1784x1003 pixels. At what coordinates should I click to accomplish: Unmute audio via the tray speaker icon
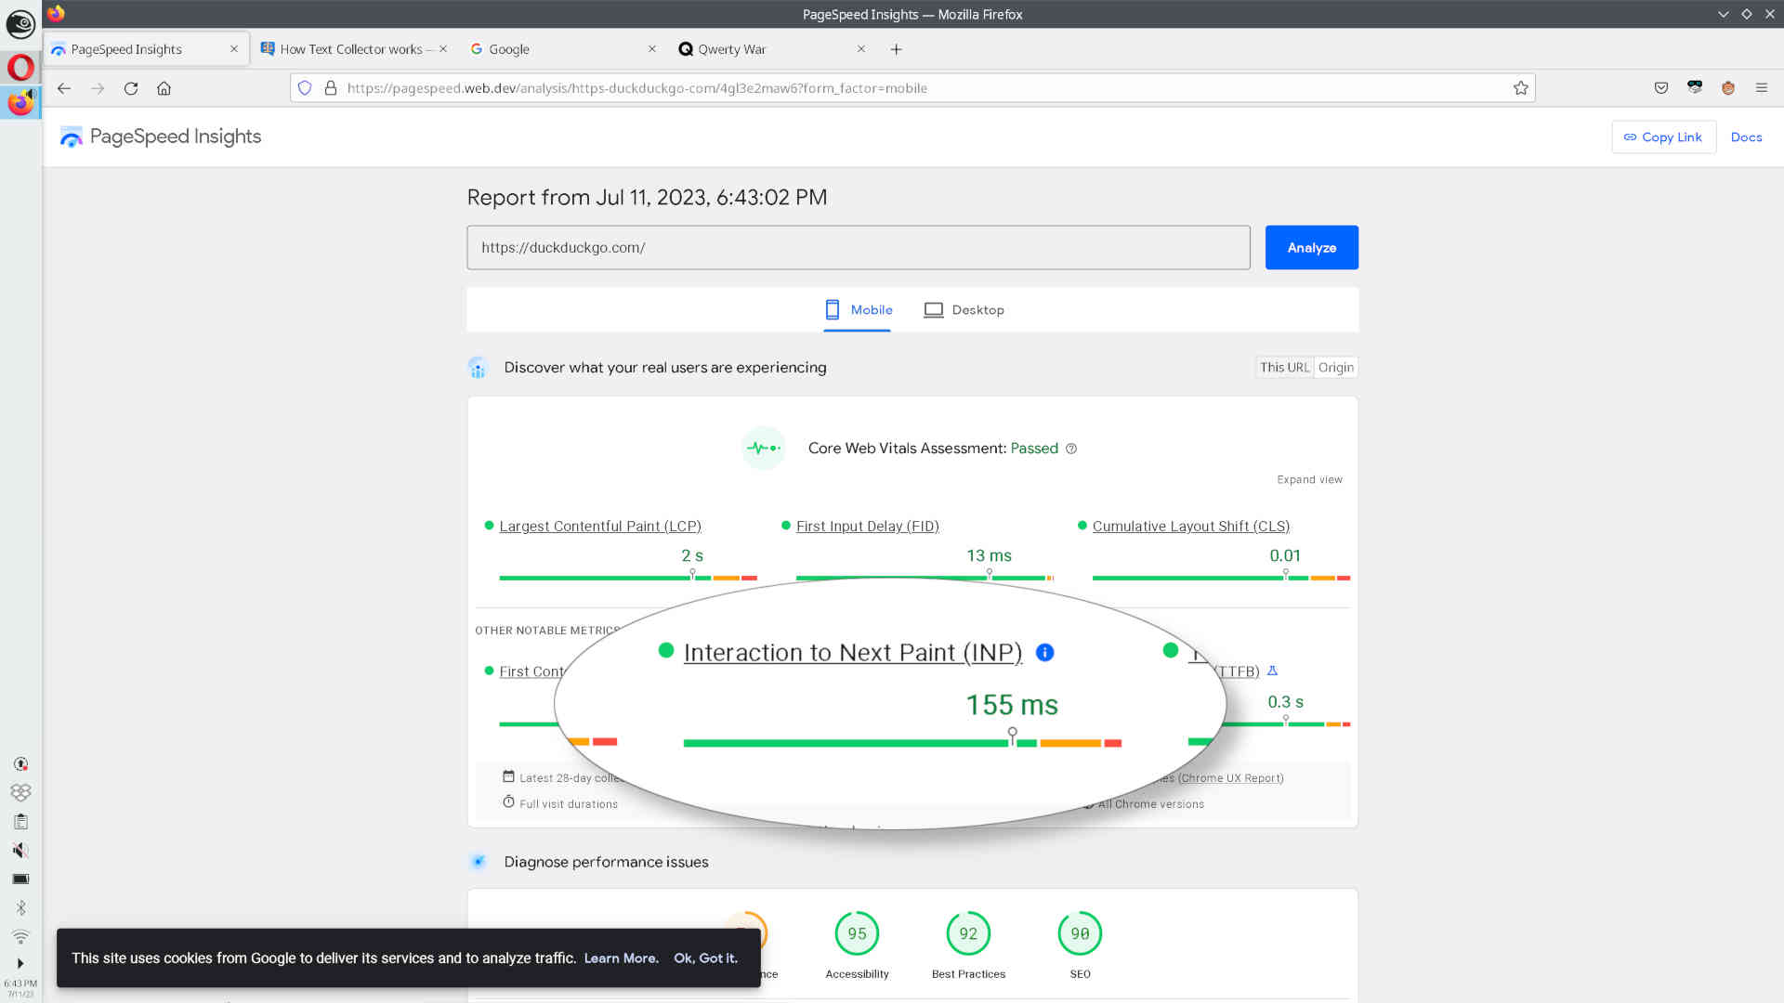point(20,850)
